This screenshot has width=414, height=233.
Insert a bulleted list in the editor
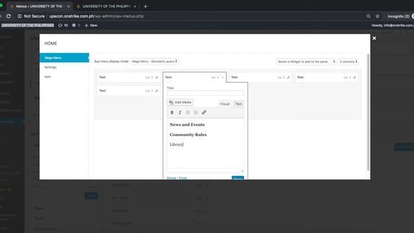tap(188, 113)
